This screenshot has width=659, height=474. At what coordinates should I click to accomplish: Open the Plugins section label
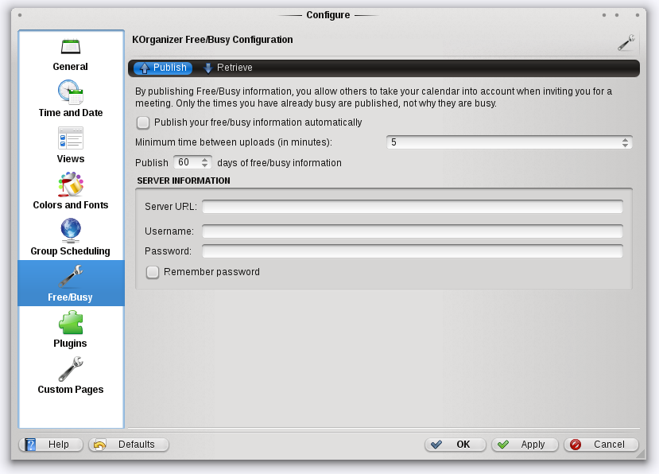pyautogui.click(x=70, y=344)
